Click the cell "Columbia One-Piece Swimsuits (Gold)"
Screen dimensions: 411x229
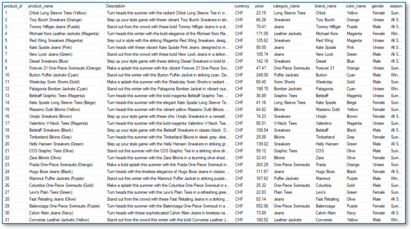pyautogui.click(x=61, y=185)
